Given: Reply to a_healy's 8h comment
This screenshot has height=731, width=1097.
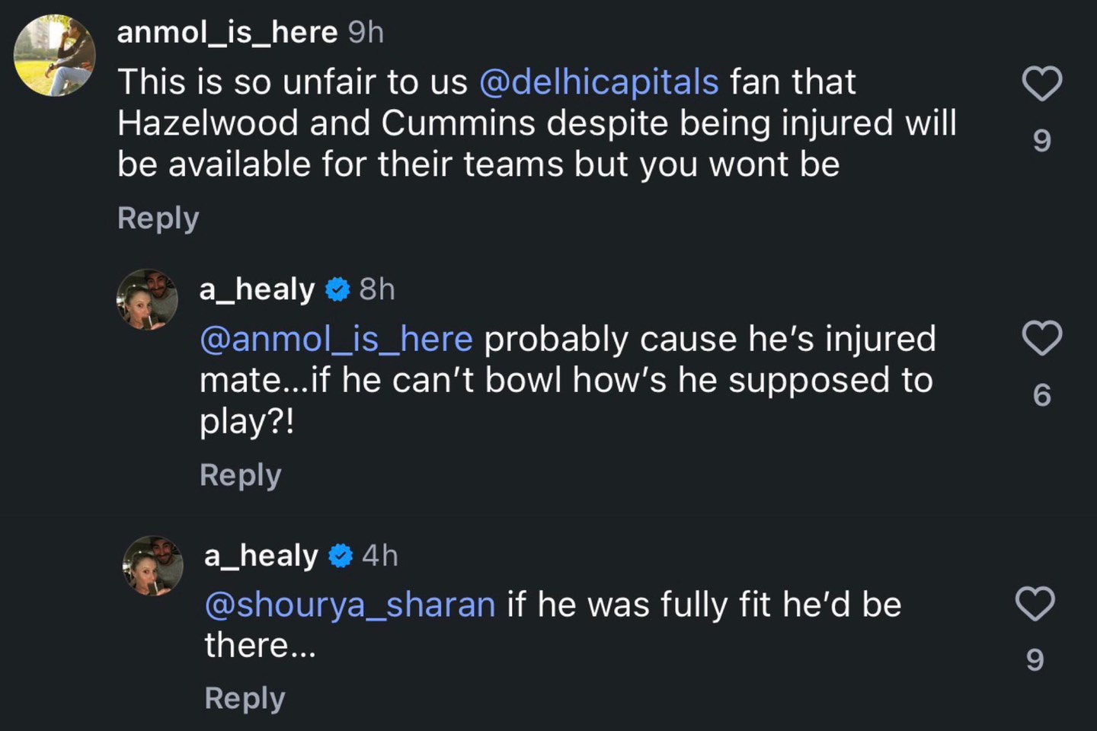Looking at the screenshot, I should point(240,475).
